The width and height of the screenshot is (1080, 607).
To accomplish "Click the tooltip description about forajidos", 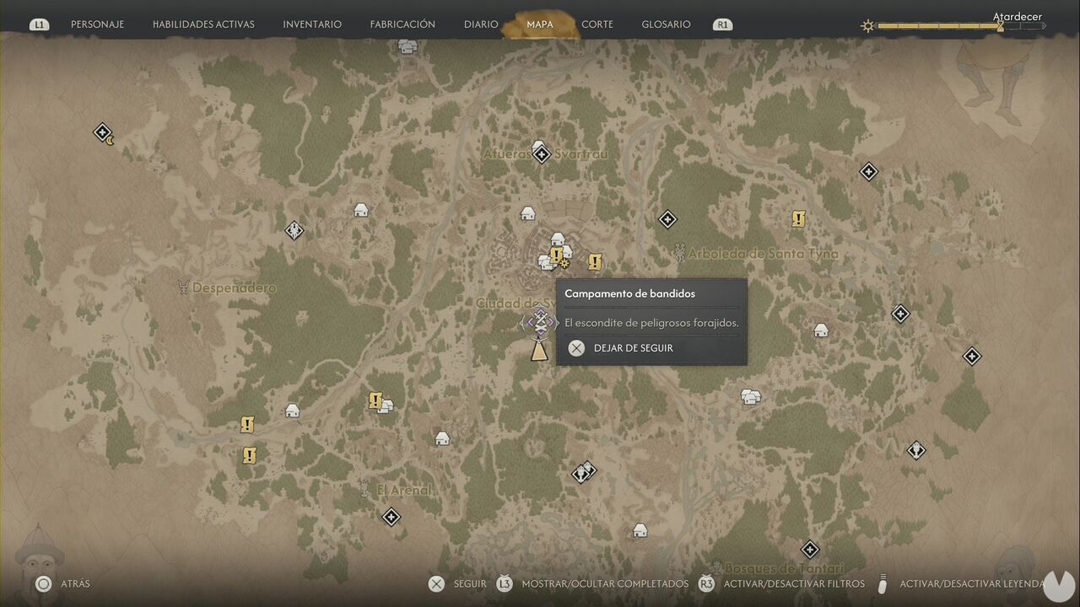I will pos(651,323).
